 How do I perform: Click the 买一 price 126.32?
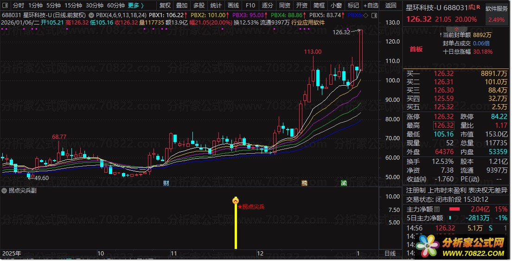tap(443, 74)
